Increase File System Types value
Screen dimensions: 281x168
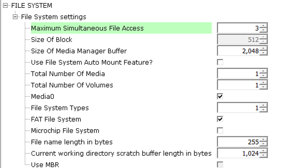click(263, 106)
